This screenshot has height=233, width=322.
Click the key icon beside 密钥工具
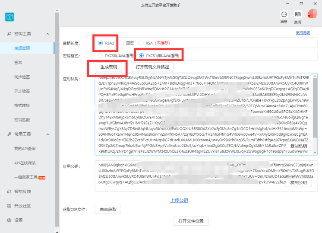[9, 34]
